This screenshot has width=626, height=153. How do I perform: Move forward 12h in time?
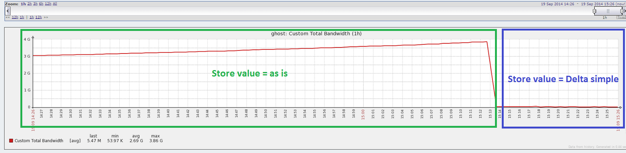coord(39,17)
